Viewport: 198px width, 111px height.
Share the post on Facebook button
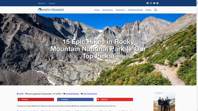pyautogui.click(x=75, y=99)
